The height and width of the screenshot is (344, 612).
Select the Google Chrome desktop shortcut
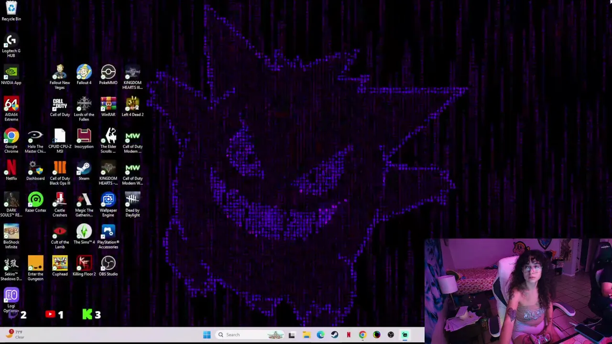11,141
